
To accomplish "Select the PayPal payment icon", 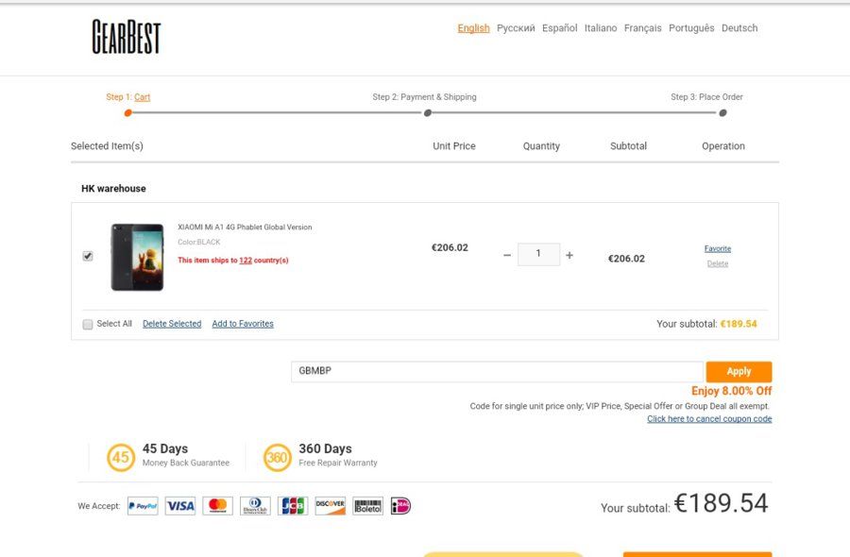I will pos(143,505).
